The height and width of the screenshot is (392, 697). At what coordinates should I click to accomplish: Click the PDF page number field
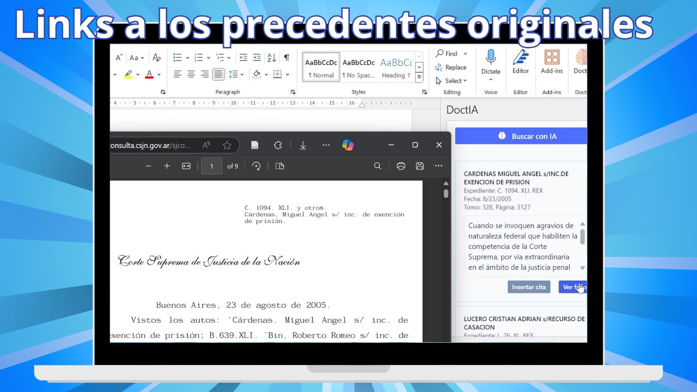212,166
